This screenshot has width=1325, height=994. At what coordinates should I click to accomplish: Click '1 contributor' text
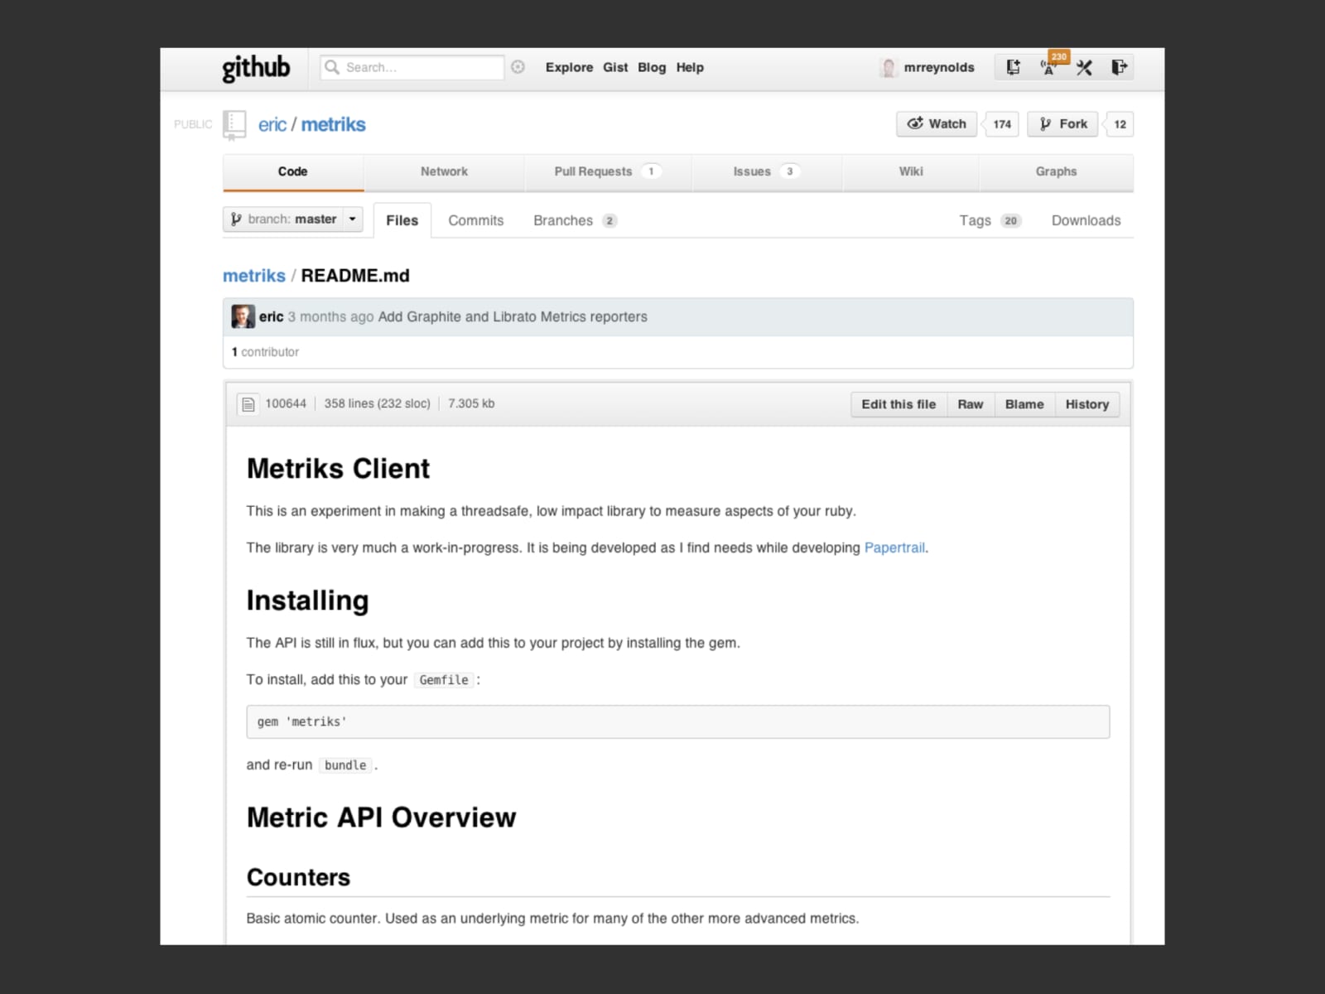266,352
